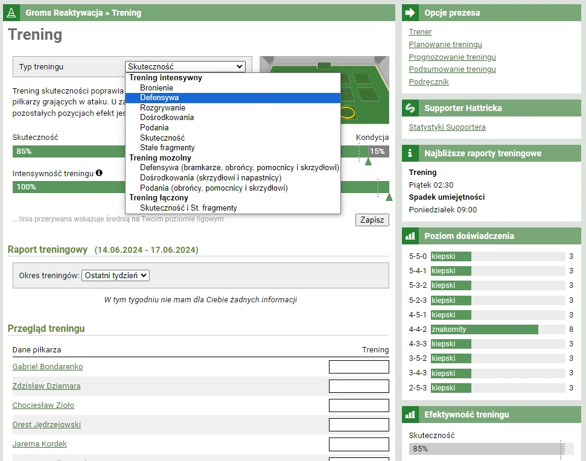Pick Stałe fragmenty in the dropdown list
This screenshot has height=461, width=586.
click(x=167, y=148)
